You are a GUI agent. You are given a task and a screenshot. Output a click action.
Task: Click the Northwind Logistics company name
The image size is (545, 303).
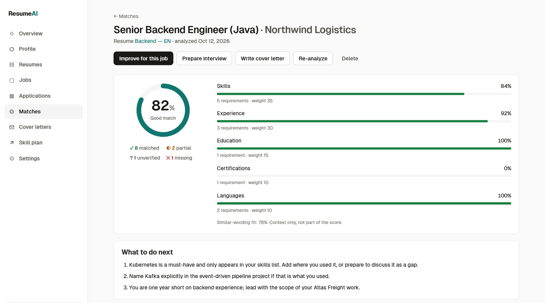coord(310,30)
